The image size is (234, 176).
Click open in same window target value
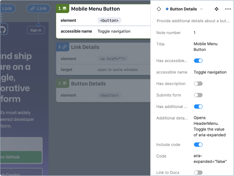point(118,70)
